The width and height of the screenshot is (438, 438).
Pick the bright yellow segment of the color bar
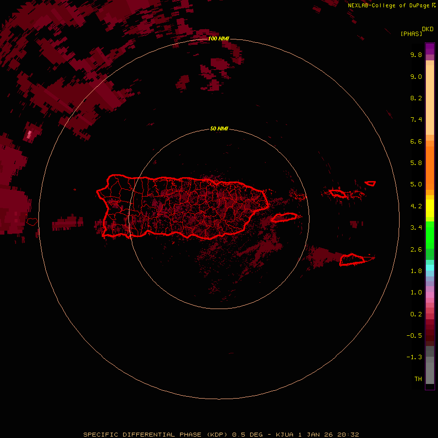point(430,208)
